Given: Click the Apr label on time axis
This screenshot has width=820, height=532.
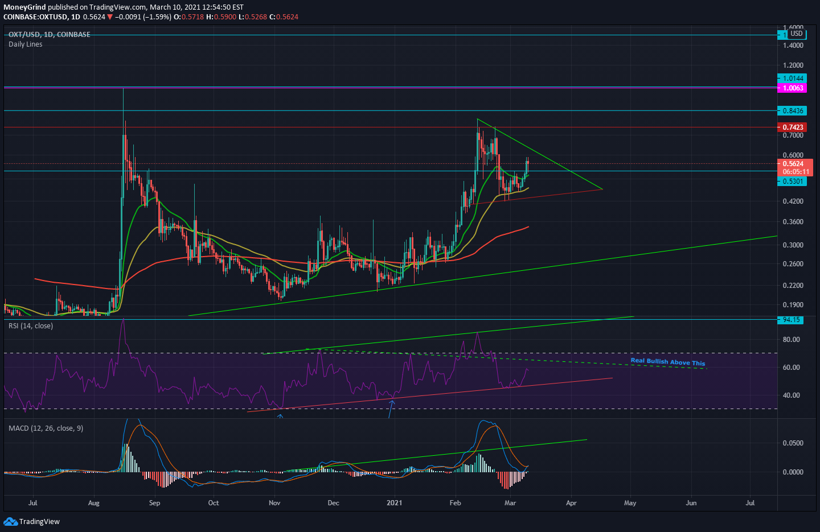Looking at the screenshot, I should coord(571,503).
